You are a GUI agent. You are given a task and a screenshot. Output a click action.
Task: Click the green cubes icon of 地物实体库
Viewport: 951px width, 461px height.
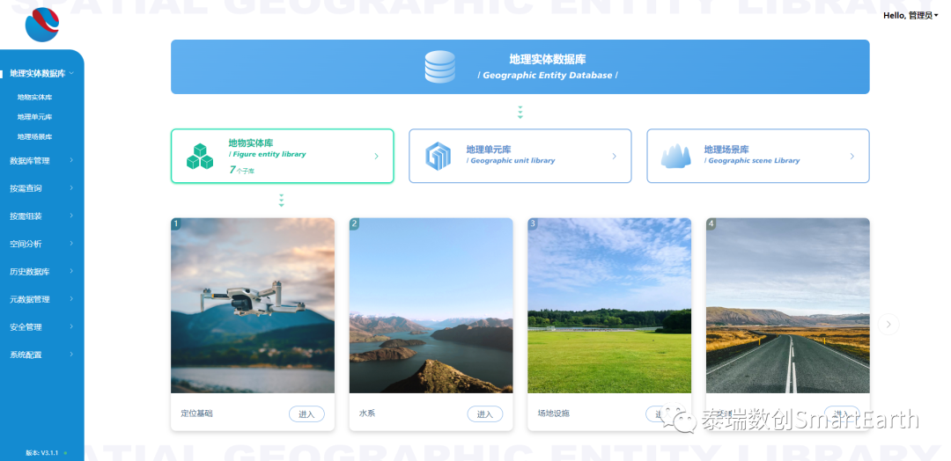(200, 157)
